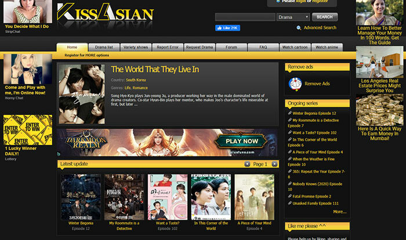Open the Drama list tab
The height and width of the screenshot is (240, 406).
coord(104,47)
